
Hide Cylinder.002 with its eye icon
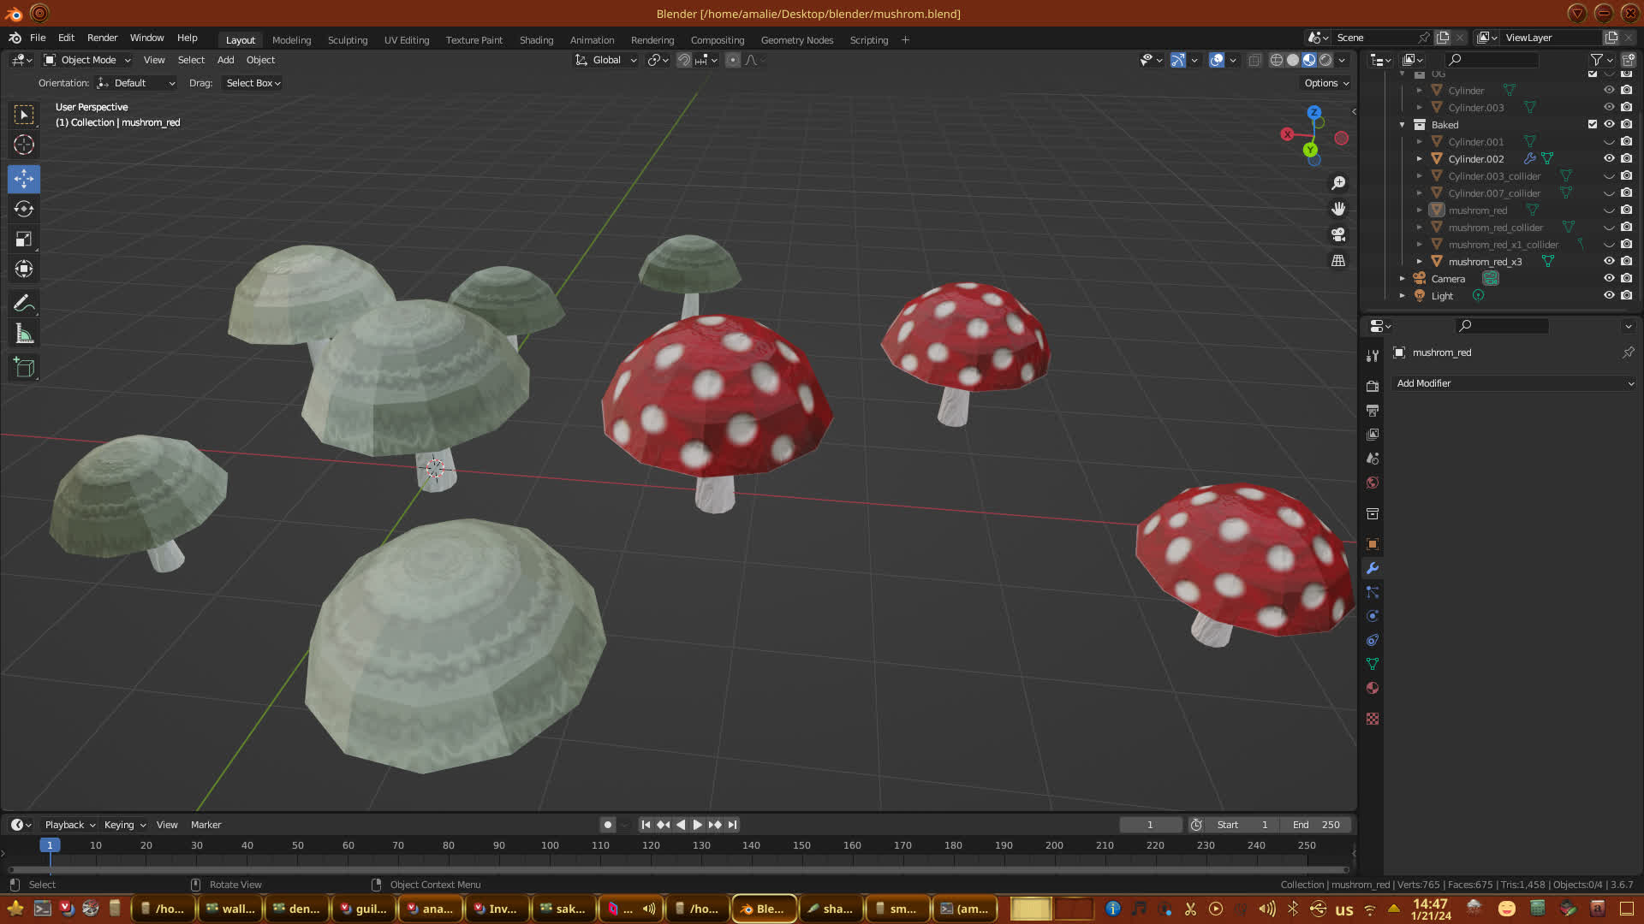click(1609, 158)
